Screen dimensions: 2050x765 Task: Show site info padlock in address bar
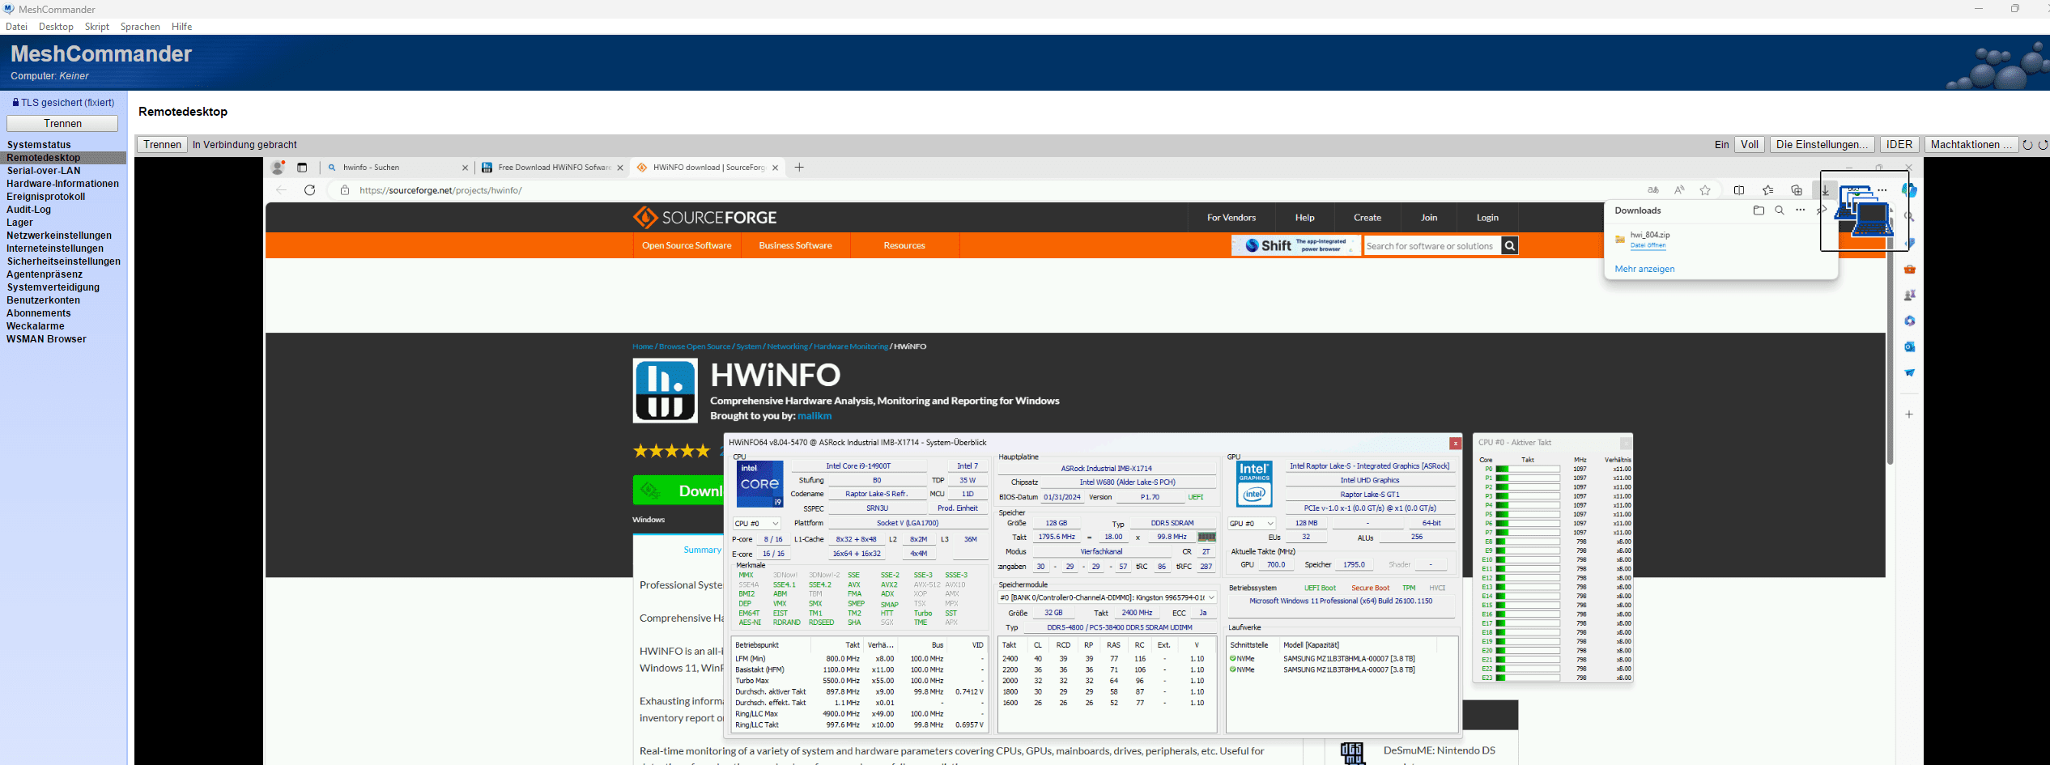point(345,190)
